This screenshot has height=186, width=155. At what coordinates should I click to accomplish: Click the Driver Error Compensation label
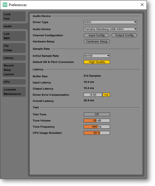(51, 95)
